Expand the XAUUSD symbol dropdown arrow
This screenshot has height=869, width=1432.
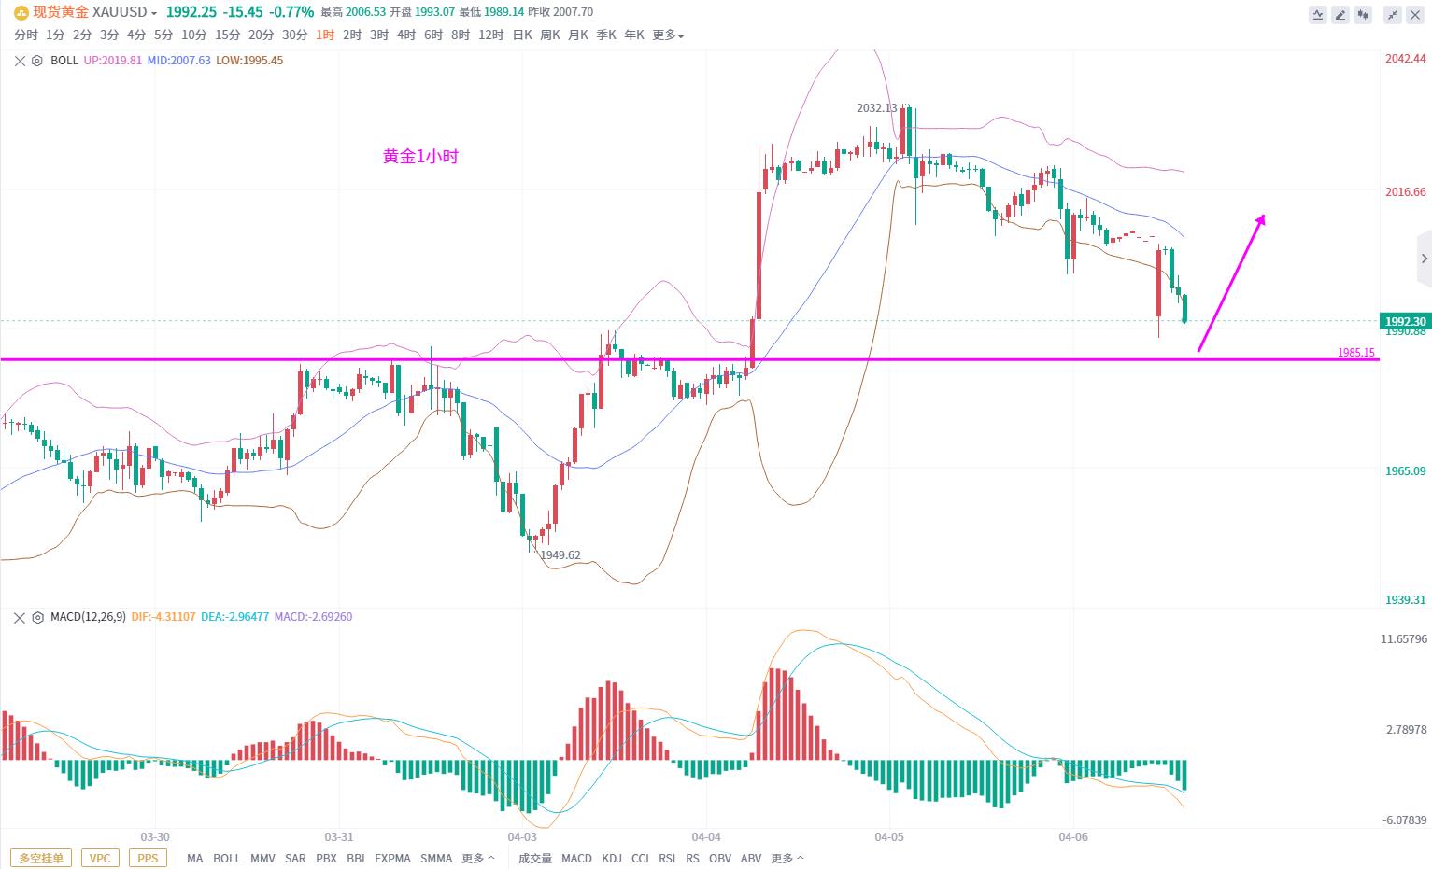154,13
